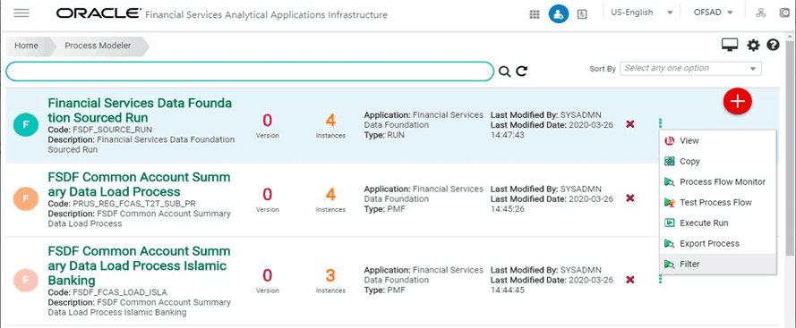Open Financial Services Data Foundation Sourced Run
The width and height of the screenshot is (796, 328).
click(x=140, y=111)
